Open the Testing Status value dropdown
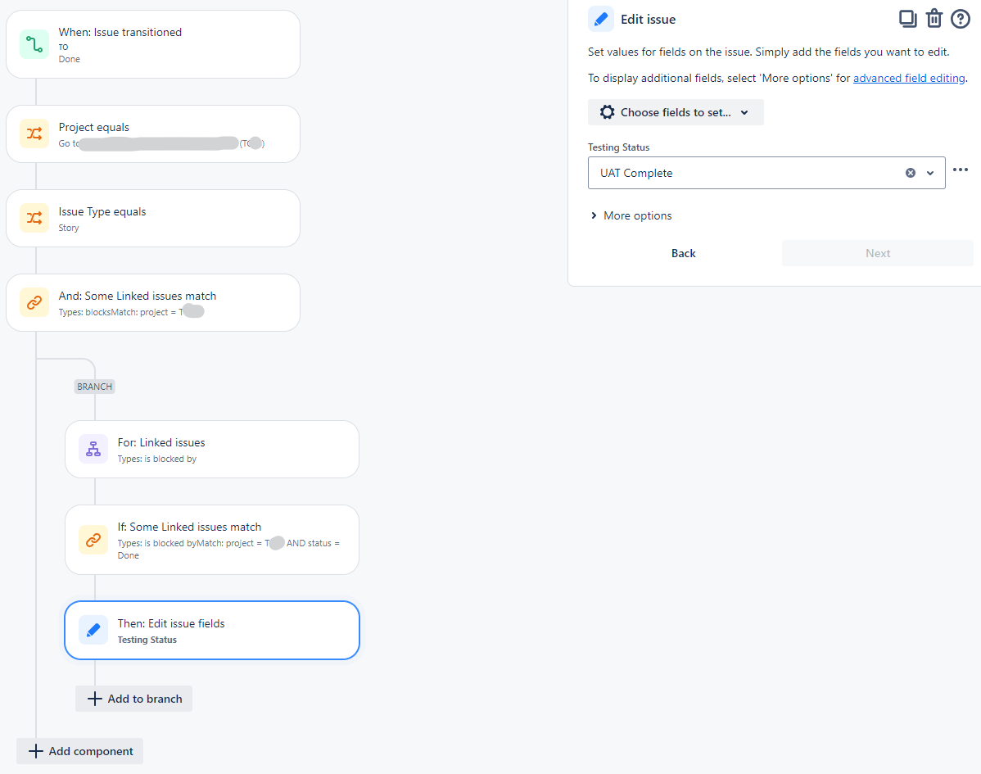Image resolution: width=981 pixels, height=774 pixels. coord(929,172)
